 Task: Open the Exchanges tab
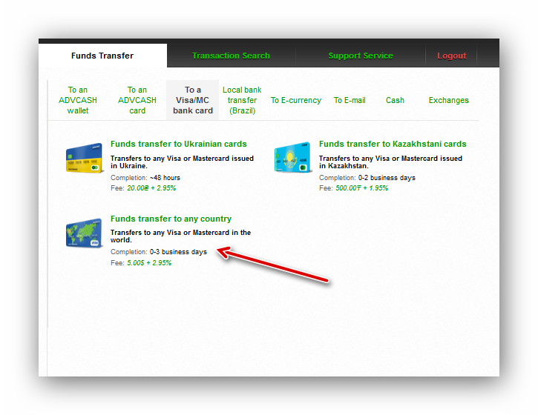(448, 100)
